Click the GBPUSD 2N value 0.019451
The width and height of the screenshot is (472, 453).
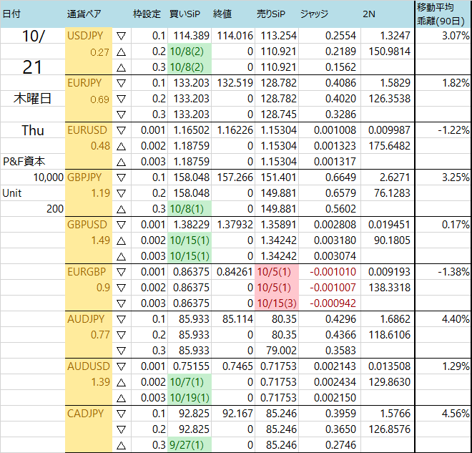(x=389, y=225)
